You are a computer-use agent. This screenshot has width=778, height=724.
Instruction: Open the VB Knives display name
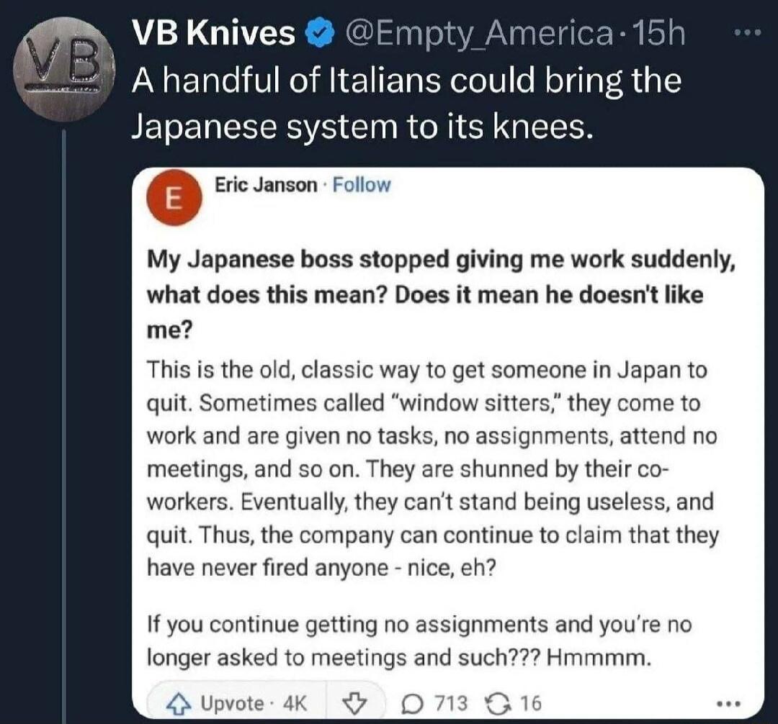[x=213, y=34]
